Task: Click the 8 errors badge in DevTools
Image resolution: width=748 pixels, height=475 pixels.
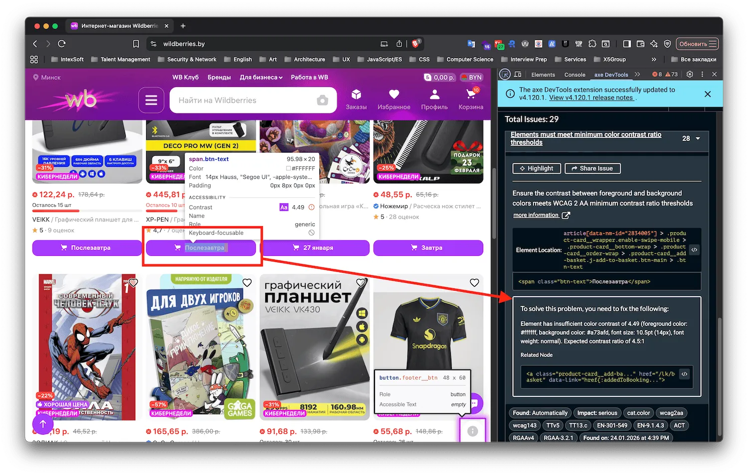Action: (657, 74)
